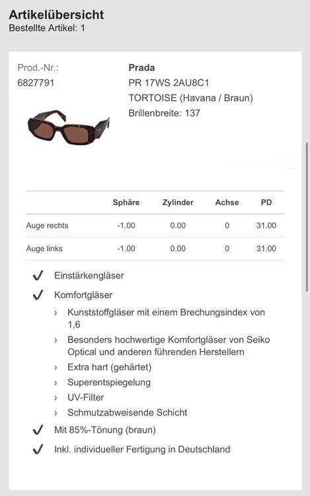Click the Prada brand name
Screen dimensions: 310x496
point(141,67)
